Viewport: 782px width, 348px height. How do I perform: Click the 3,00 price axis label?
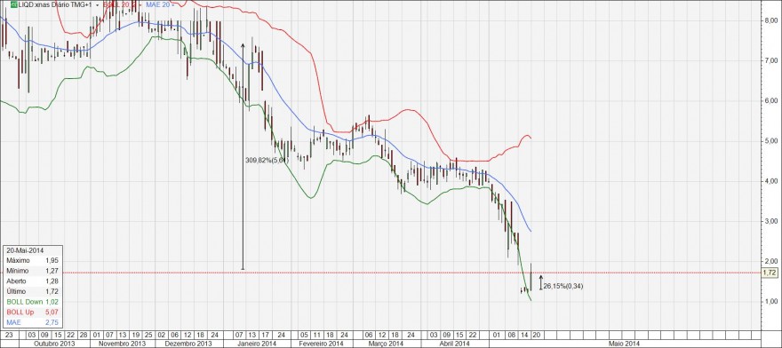772,221
